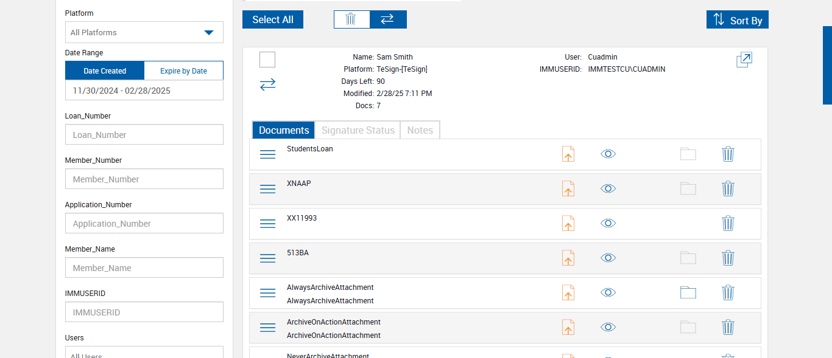Click the blue page scrollbar thumb

point(827,65)
